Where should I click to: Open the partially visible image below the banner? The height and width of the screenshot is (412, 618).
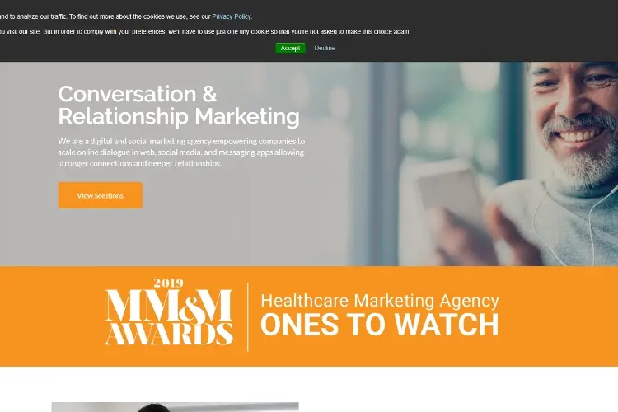point(175,407)
